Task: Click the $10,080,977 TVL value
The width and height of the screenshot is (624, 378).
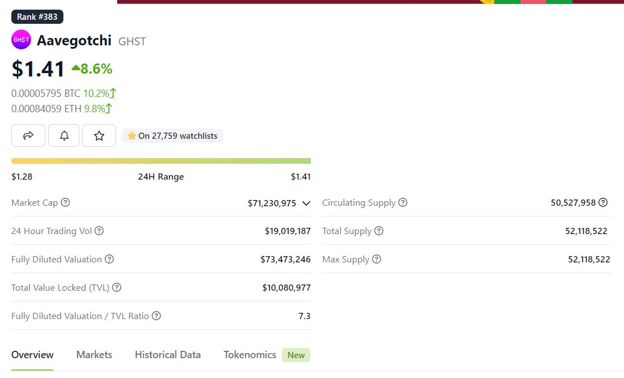Action: pyautogui.click(x=287, y=287)
